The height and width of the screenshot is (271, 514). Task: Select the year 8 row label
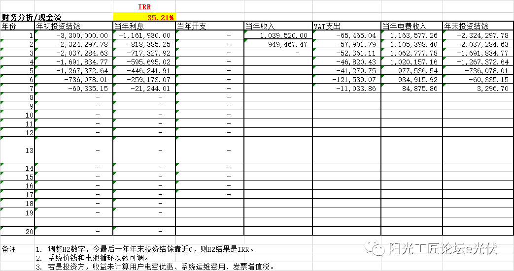pyautogui.click(x=17, y=97)
